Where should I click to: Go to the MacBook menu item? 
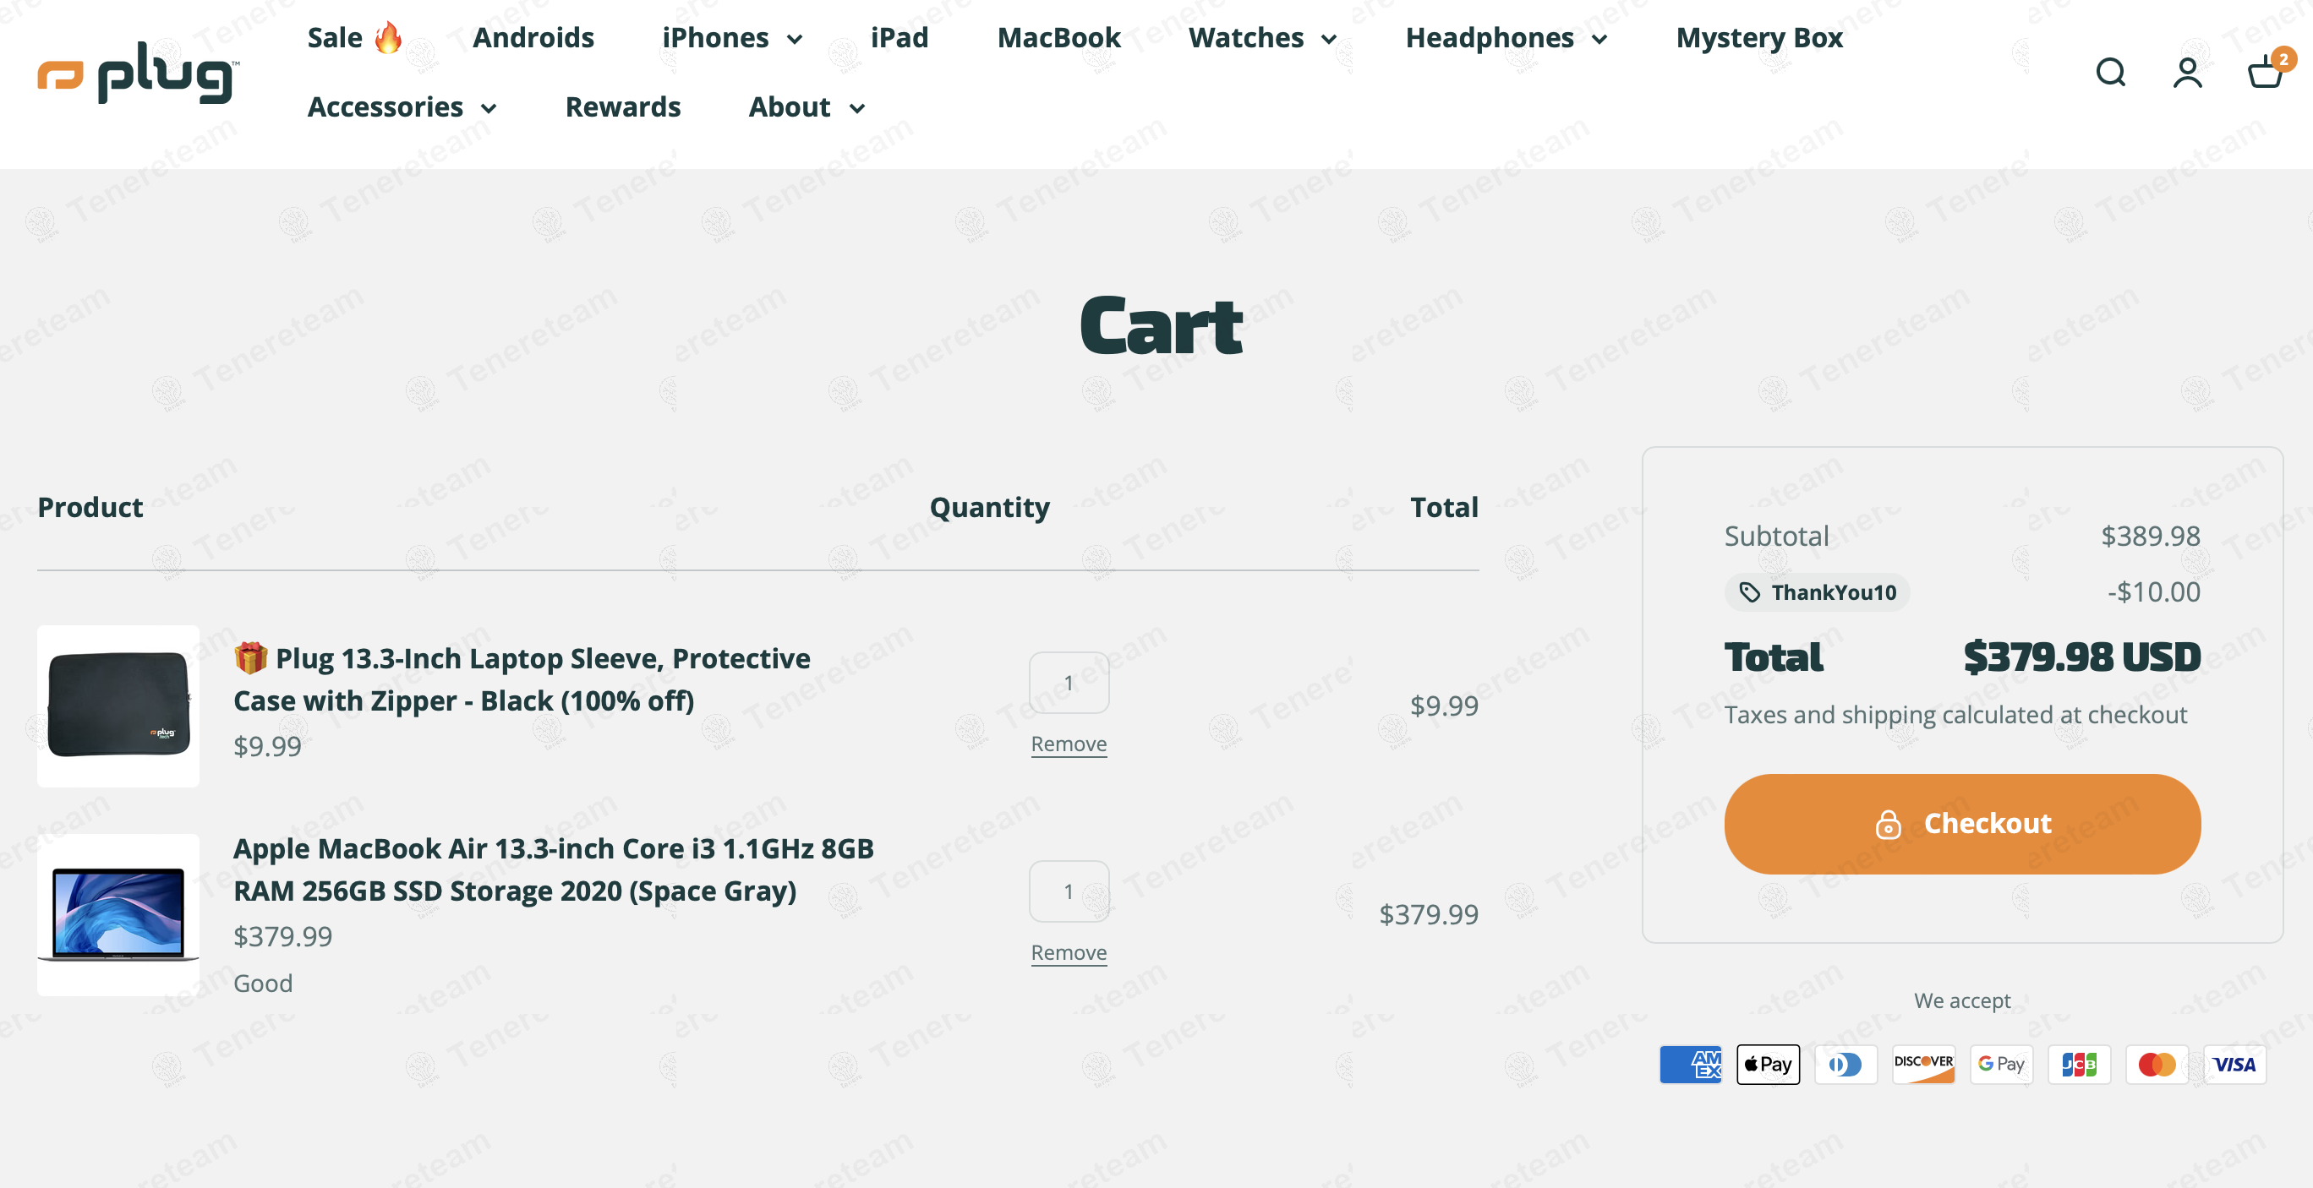1058,38
